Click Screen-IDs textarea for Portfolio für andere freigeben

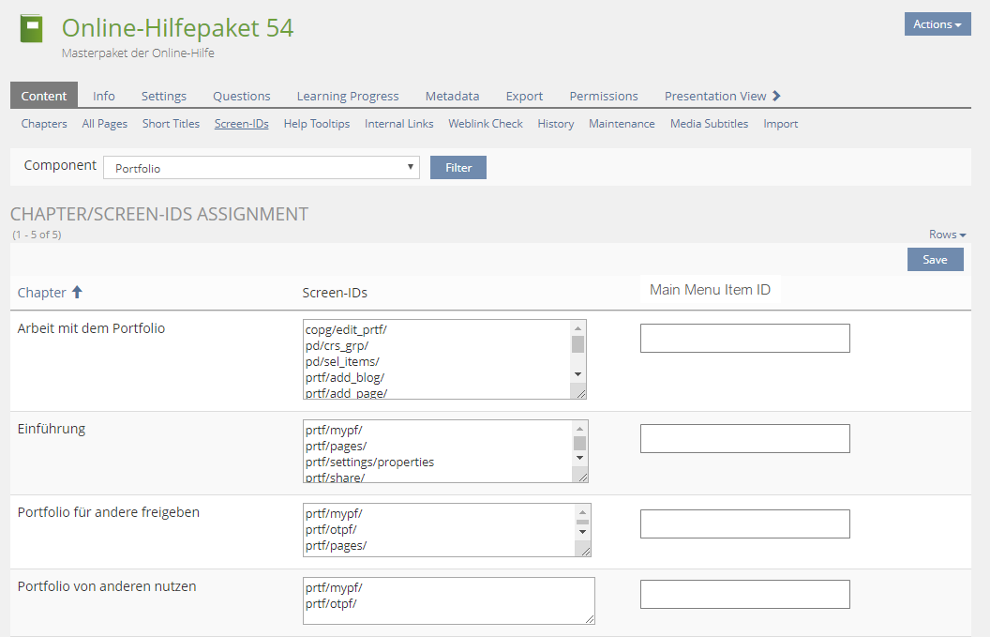438,530
